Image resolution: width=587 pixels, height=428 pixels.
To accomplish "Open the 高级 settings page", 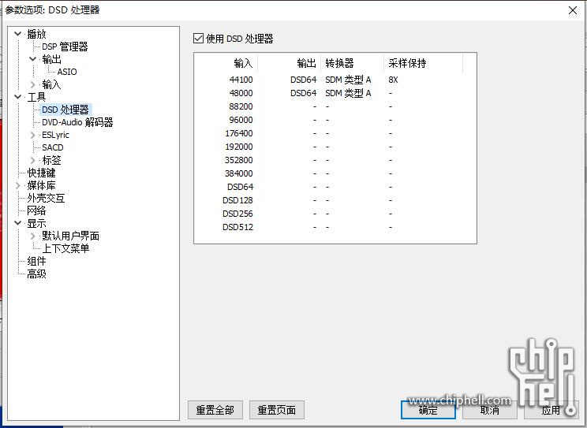I will [x=36, y=274].
